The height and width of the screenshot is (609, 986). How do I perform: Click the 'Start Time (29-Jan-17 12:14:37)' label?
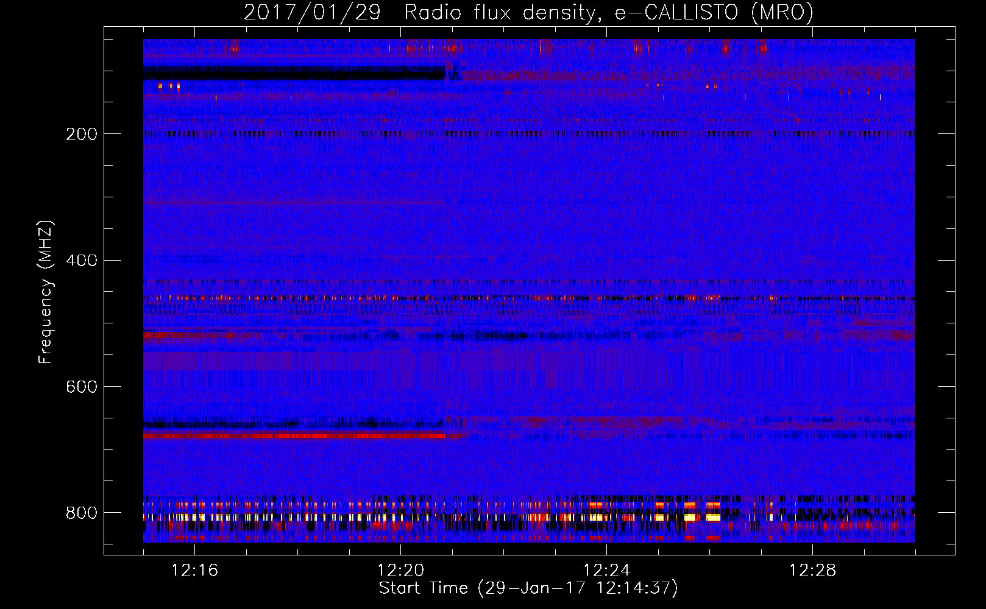point(528,588)
